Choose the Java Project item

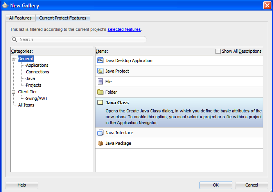(x=179, y=71)
